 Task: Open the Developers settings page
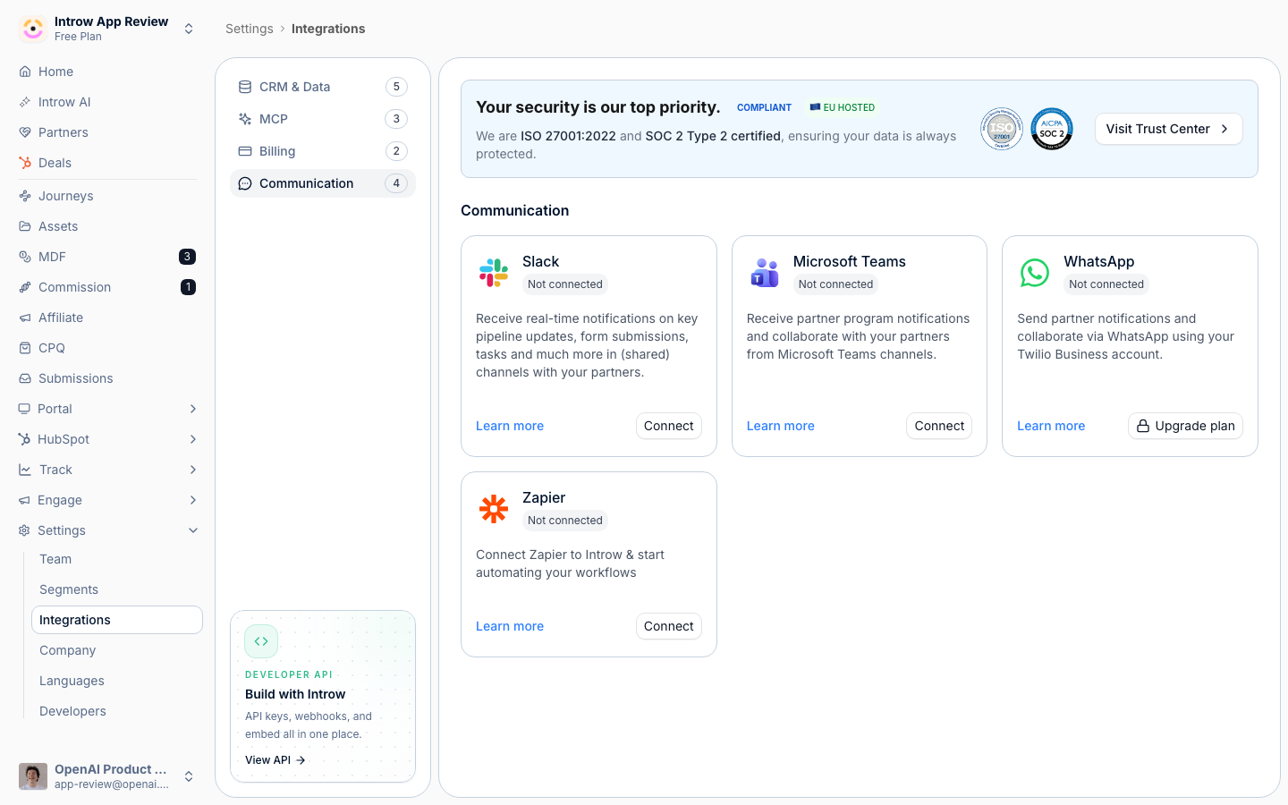coord(117,711)
